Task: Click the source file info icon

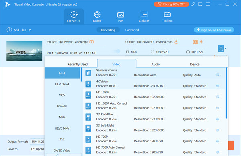Action: pyautogui.click(x=92, y=42)
